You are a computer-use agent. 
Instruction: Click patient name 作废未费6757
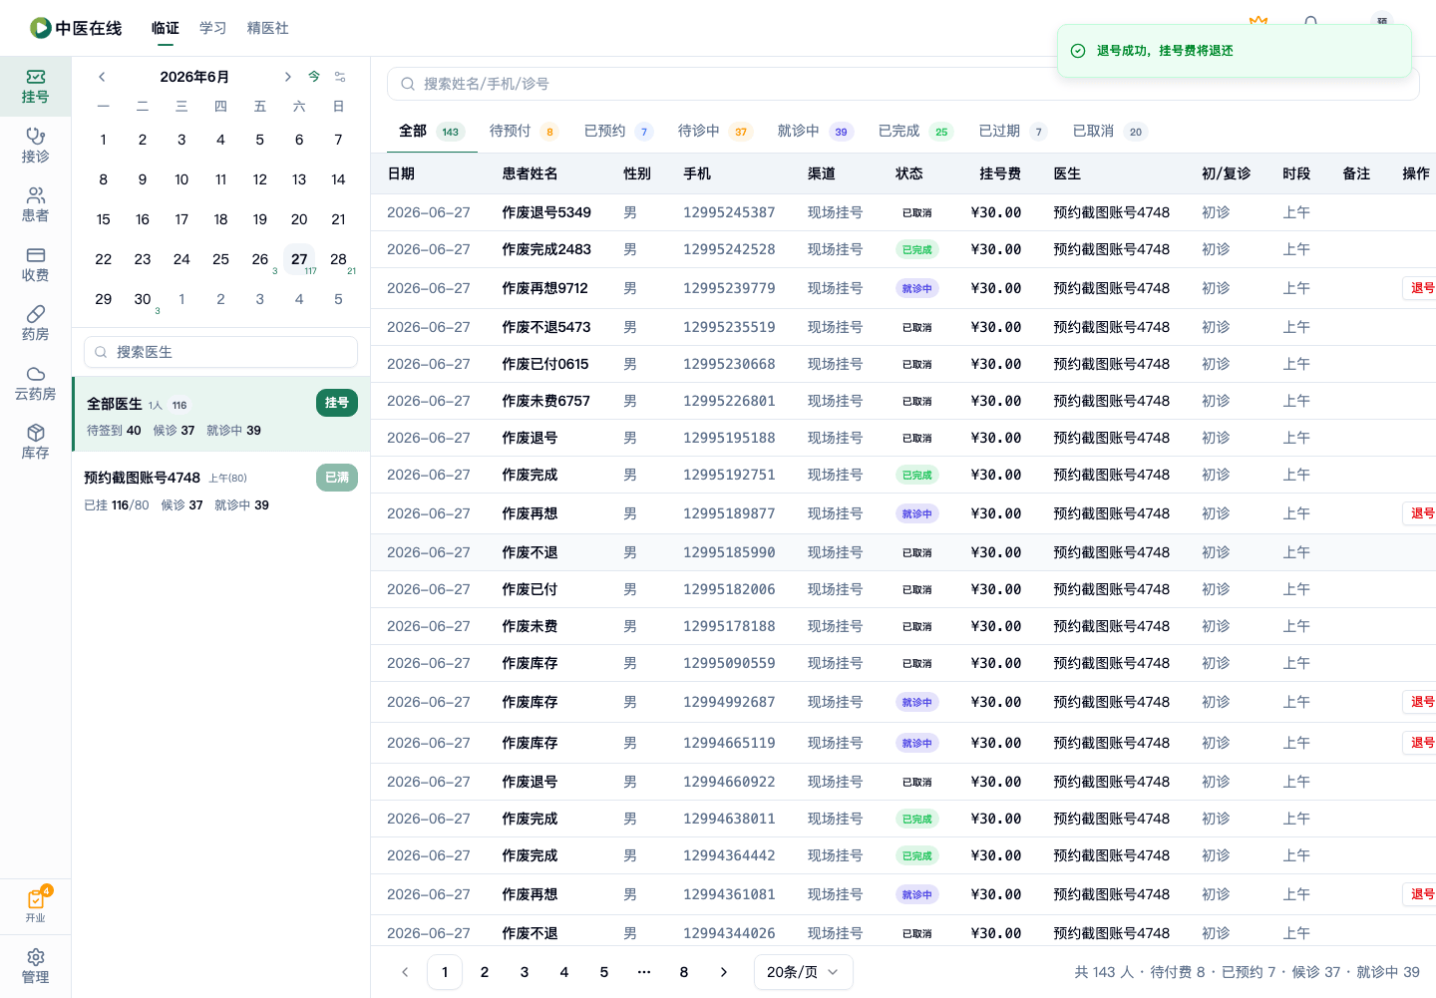(x=546, y=401)
